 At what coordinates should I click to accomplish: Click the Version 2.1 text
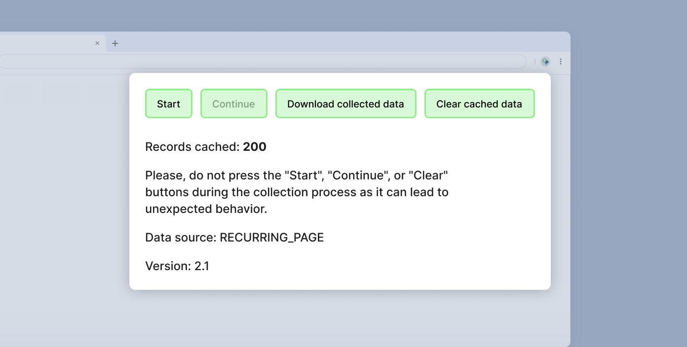177,266
